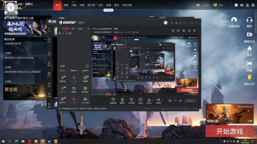Open the 精灵 headset icon
This screenshot has height=144, width=257.
point(249,22)
